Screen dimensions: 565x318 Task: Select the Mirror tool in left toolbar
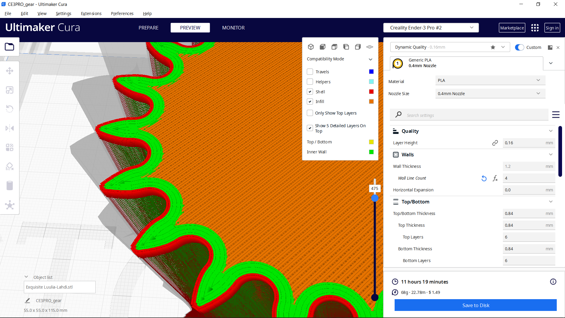(9, 128)
